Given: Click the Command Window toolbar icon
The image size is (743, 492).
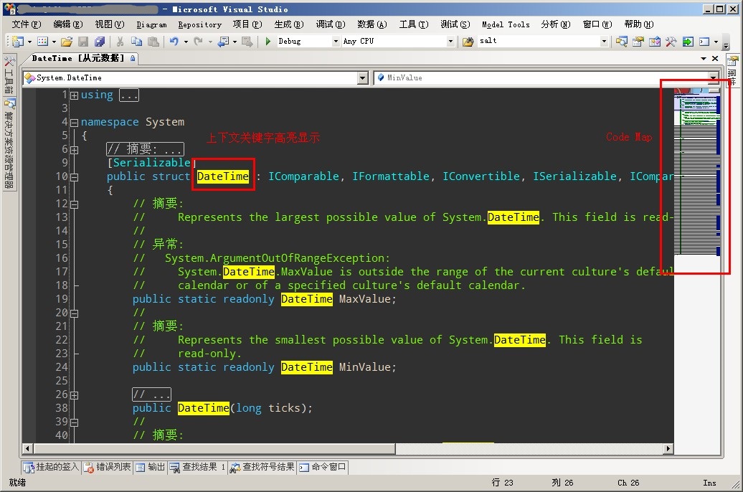Looking at the screenshot, I should pos(704,42).
